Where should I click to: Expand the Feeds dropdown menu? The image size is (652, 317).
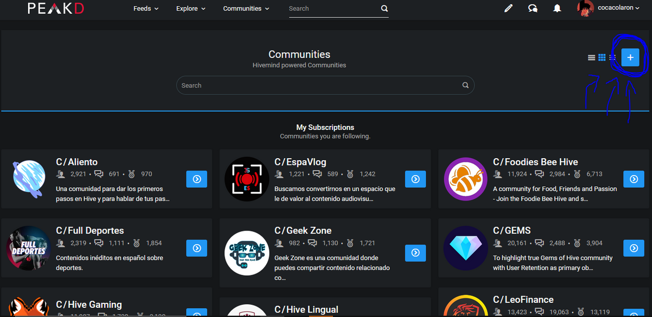pos(146,9)
